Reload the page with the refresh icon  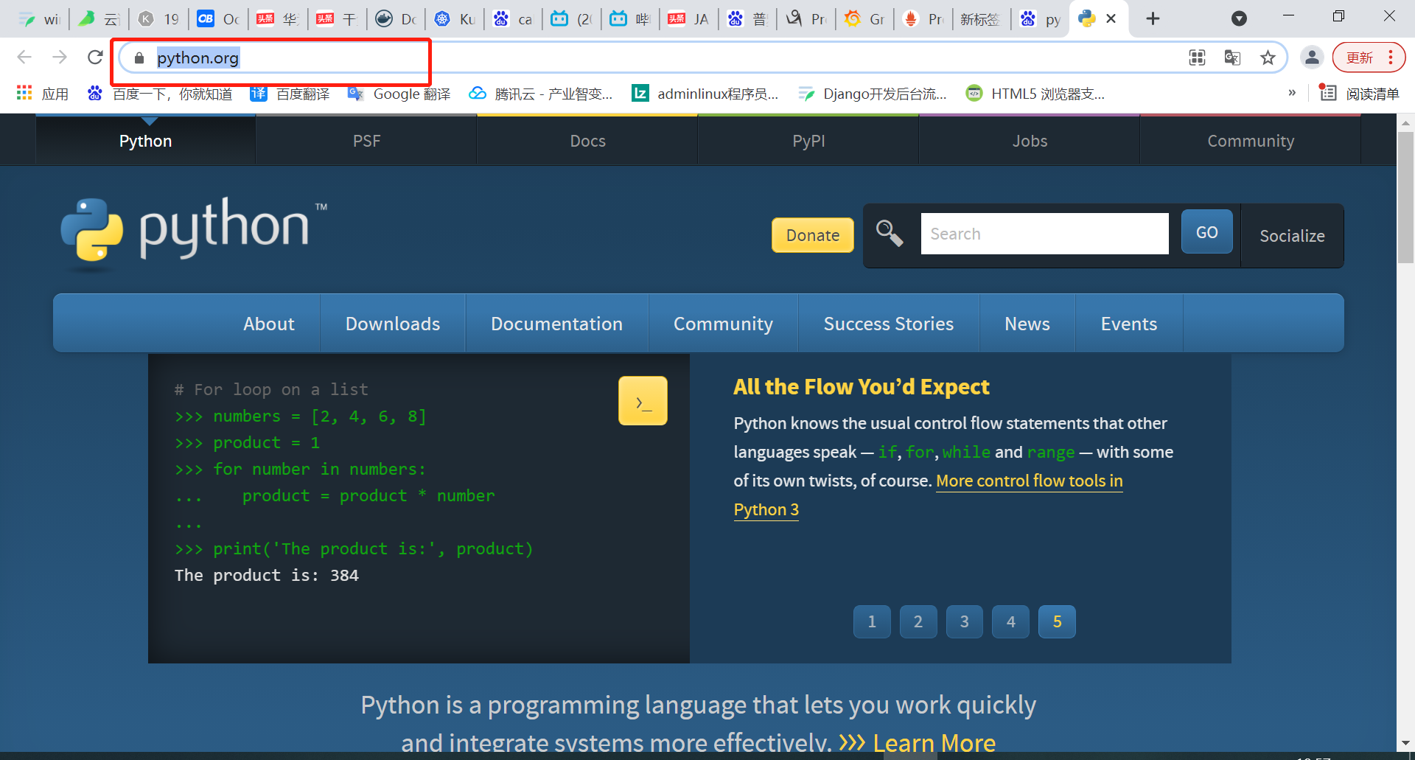coord(95,57)
